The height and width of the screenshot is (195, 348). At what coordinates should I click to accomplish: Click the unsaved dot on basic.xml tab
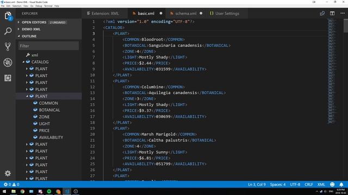tap(161, 13)
